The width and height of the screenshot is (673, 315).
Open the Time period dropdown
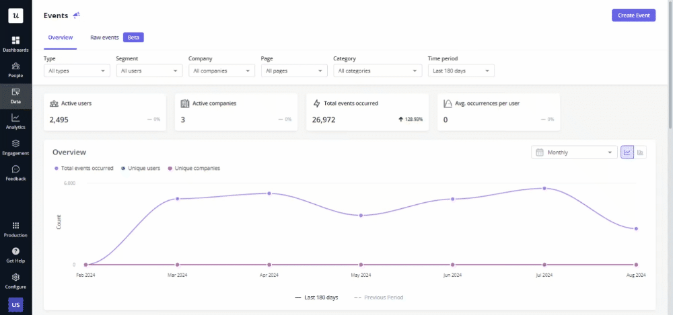coord(461,71)
